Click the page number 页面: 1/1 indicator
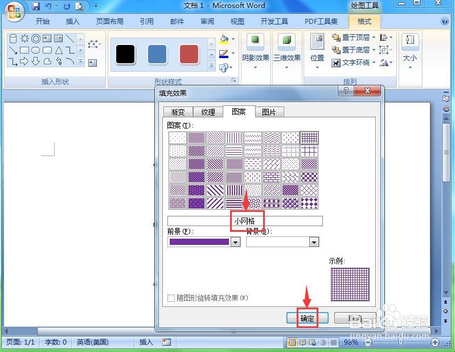Screen dimensions: 455x352 pos(21,342)
